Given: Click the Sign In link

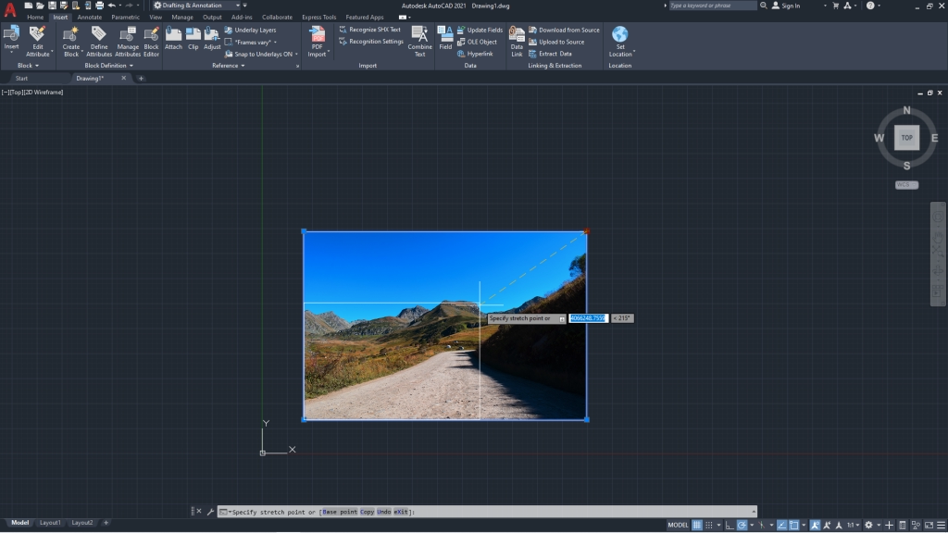Looking at the screenshot, I should pyautogui.click(x=793, y=5).
